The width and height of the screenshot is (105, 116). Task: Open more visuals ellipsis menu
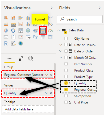(x=28, y=43)
